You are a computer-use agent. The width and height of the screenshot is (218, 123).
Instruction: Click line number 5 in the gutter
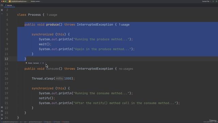7,25
